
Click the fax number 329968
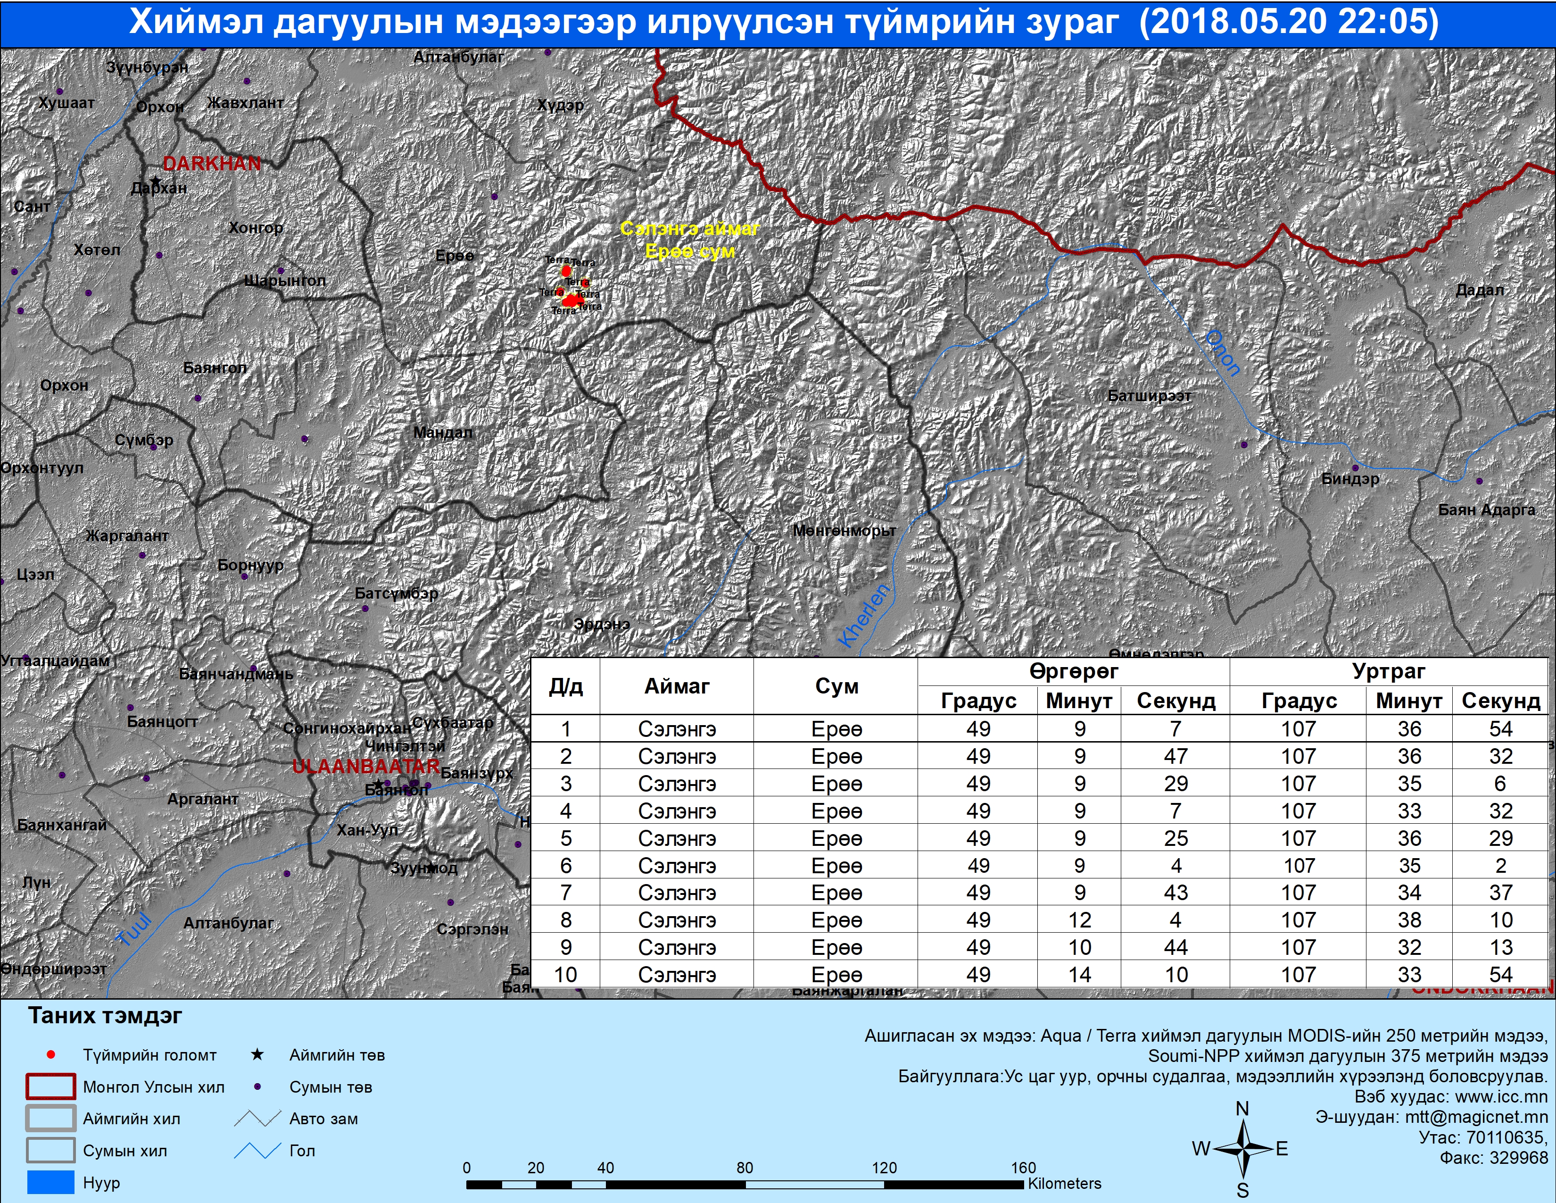(1518, 1158)
